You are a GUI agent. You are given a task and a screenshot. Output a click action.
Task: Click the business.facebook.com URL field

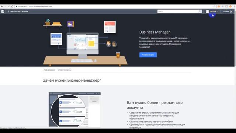pyautogui.click(x=40, y=7)
